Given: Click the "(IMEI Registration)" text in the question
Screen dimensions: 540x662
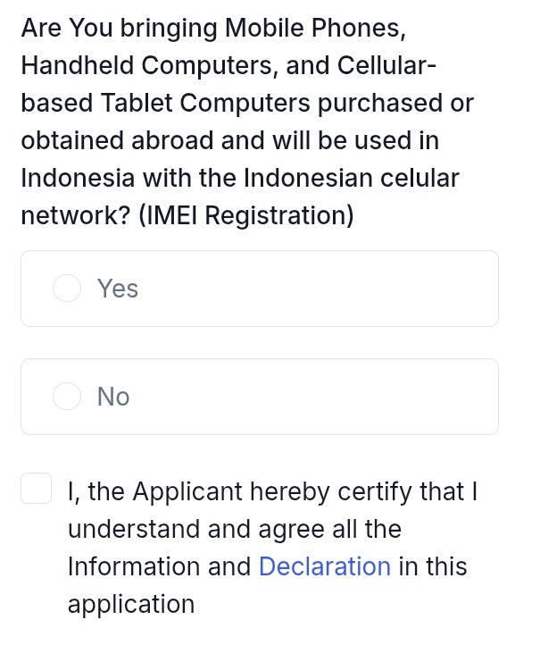Looking at the screenshot, I should (x=247, y=215).
